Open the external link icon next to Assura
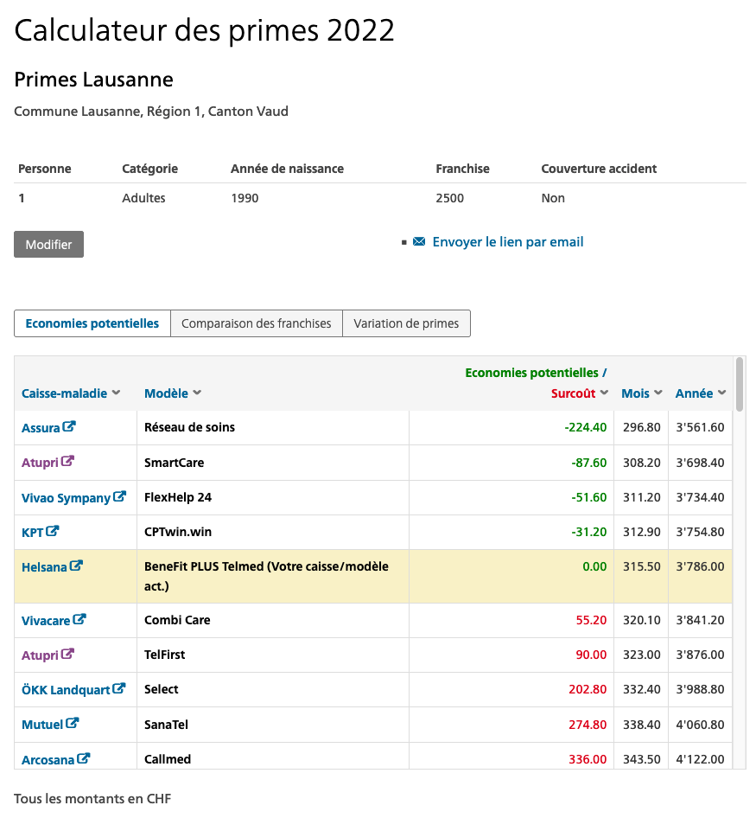This screenshot has height=818, width=756. click(69, 427)
